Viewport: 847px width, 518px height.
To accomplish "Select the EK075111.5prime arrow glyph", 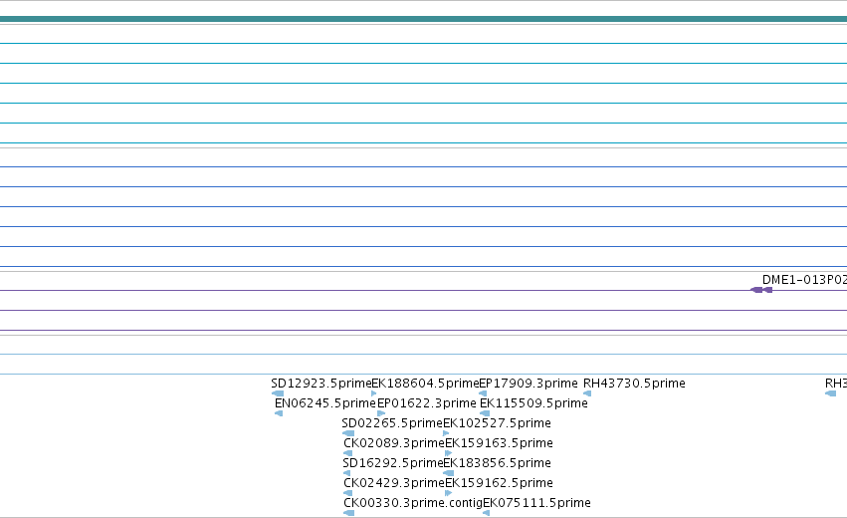I will pos(486,513).
